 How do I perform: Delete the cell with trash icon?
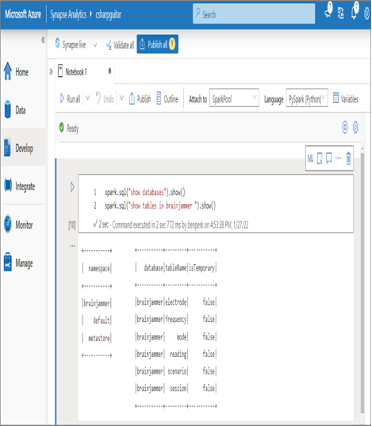pos(349,158)
